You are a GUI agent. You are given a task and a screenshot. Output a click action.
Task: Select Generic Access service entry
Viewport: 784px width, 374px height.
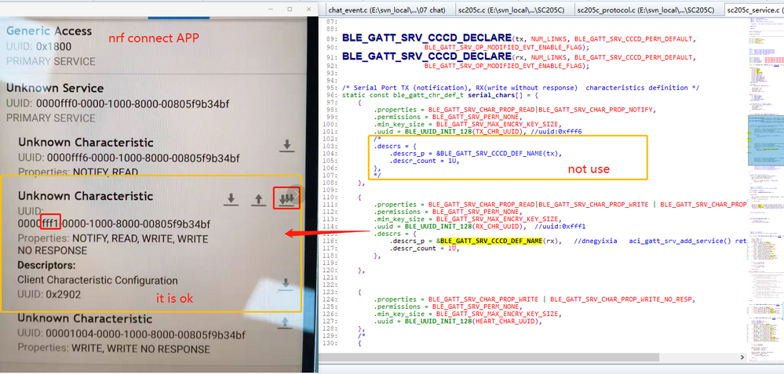coord(49,31)
